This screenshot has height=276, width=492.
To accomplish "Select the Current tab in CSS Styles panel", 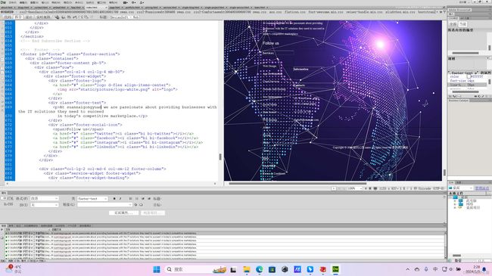I will click(x=462, y=24).
